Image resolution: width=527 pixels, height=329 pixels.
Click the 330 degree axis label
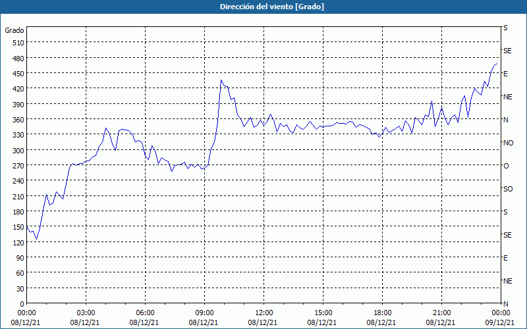(19, 135)
